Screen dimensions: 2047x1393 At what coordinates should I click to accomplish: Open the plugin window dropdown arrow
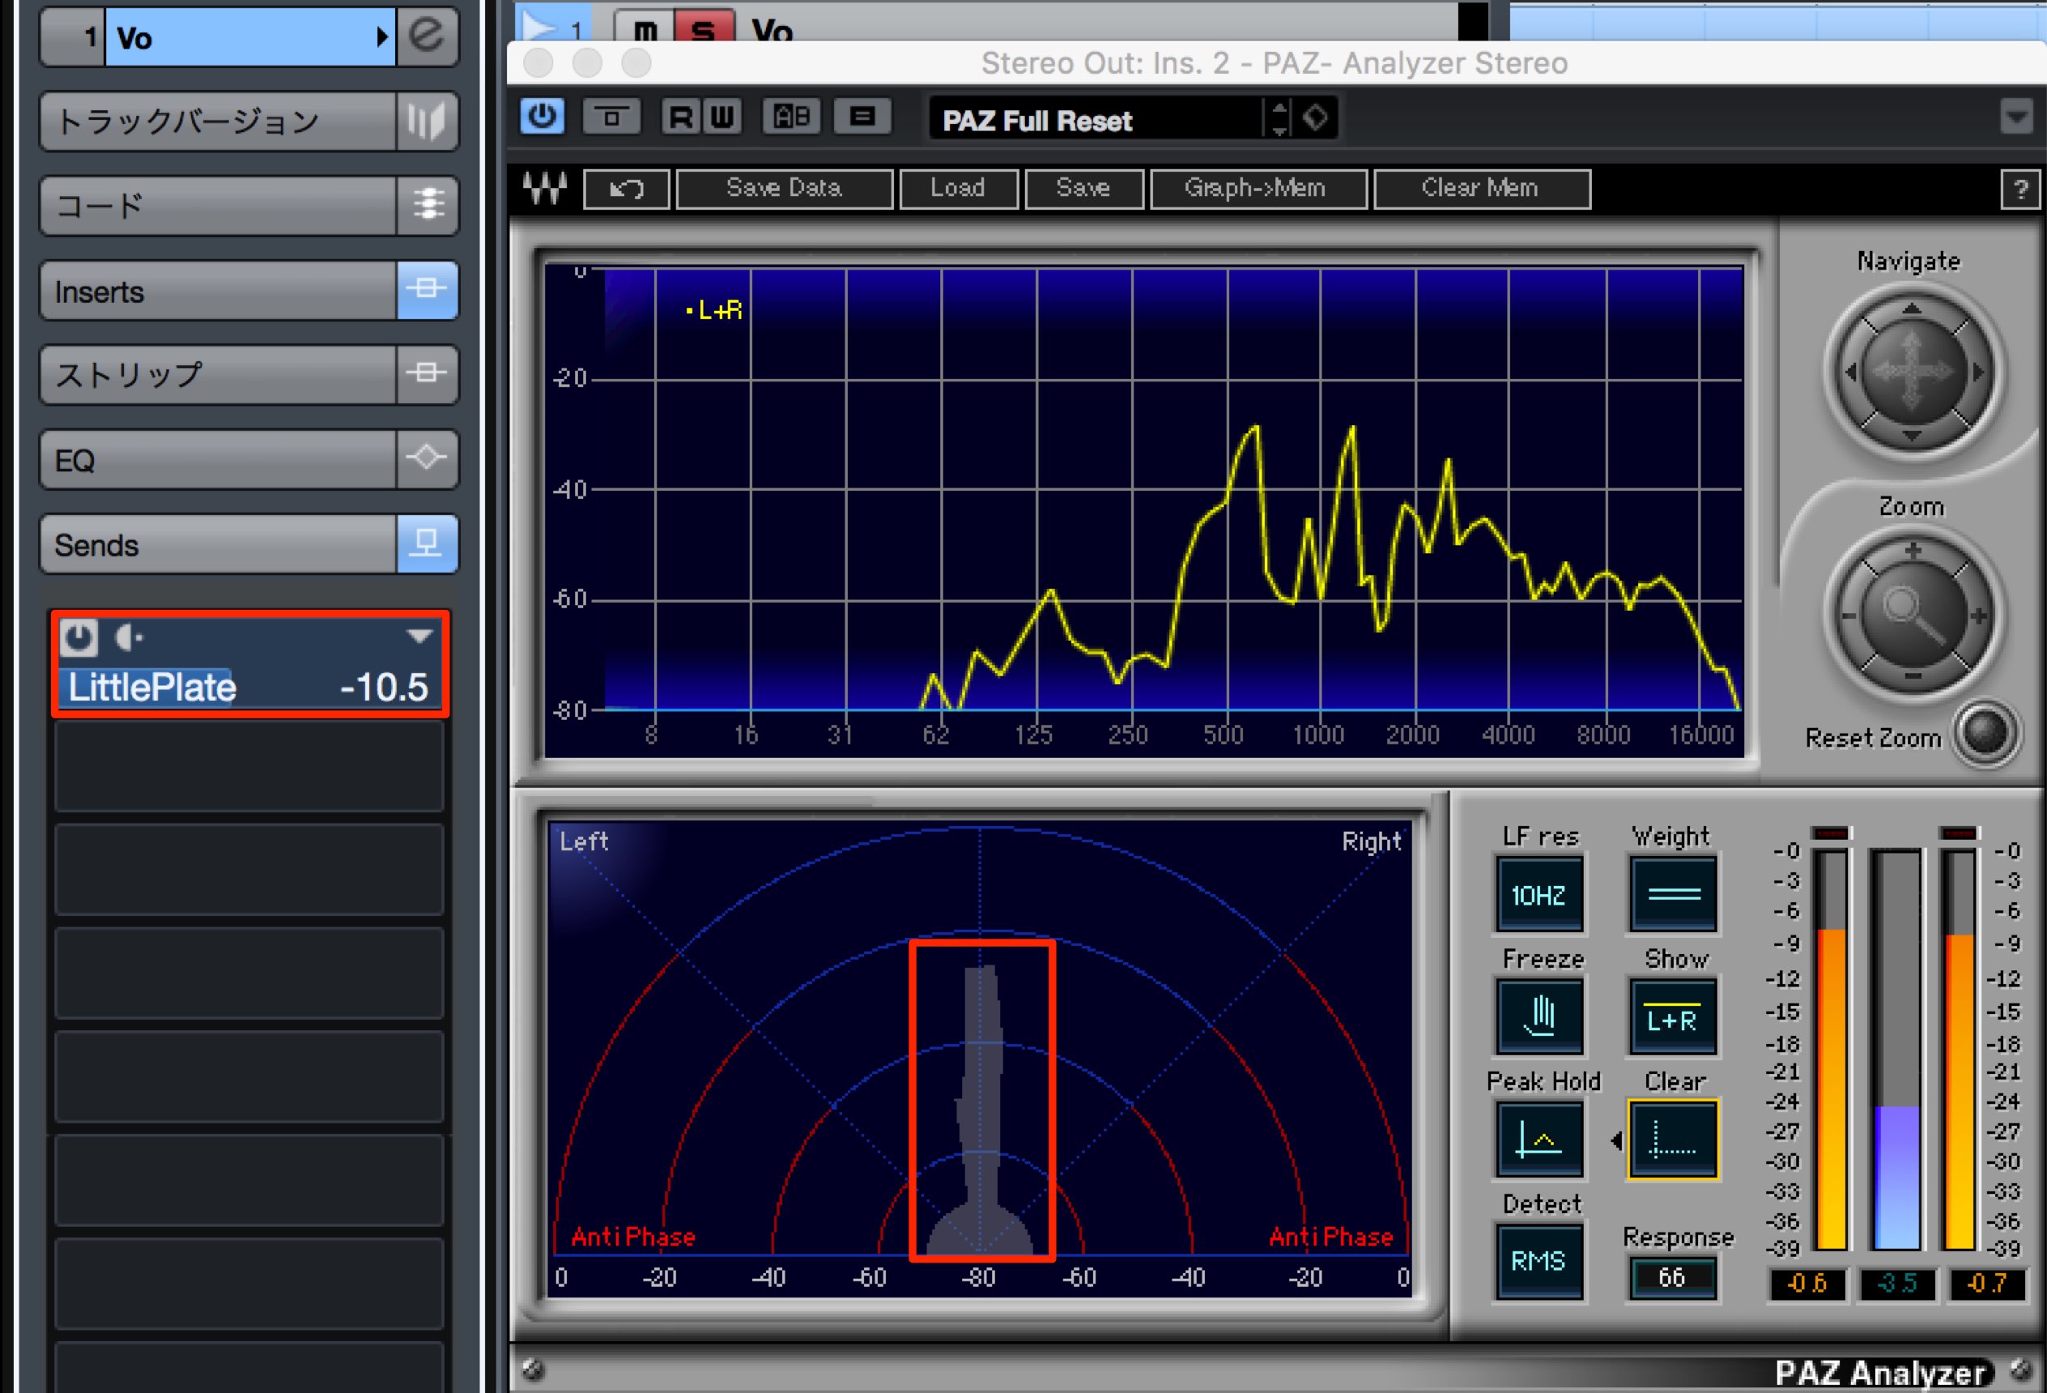(x=2016, y=117)
